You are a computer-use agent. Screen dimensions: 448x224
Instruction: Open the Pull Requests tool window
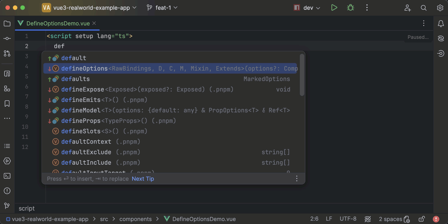point(7,53)
